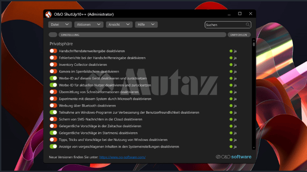Click the scrollbar up arrow
The image size is (307, 172).
[254, 40]
